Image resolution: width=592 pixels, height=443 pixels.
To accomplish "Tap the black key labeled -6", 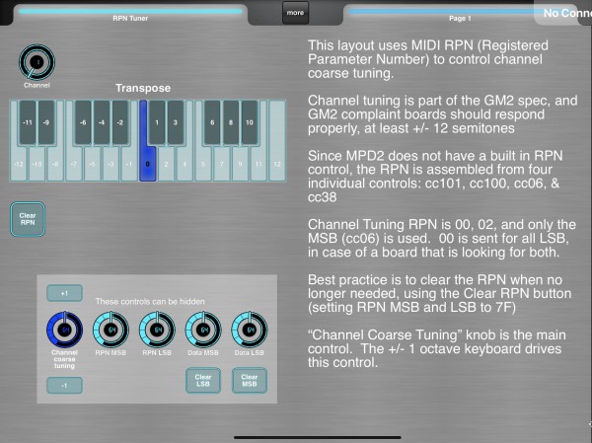I will coord(83,122).
